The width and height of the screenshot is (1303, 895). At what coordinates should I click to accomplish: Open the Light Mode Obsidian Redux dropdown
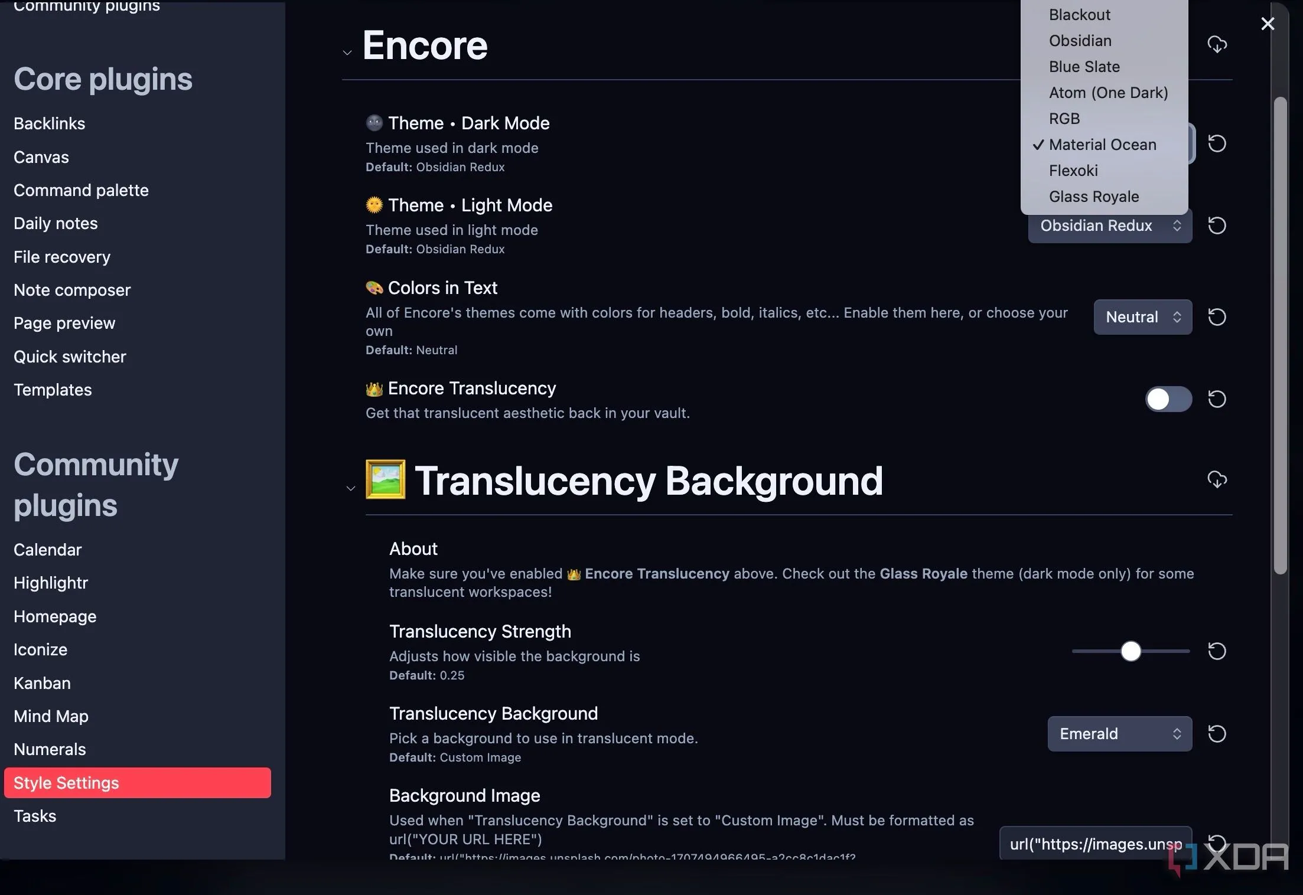pyautogui.click(x=1109, y=226)
